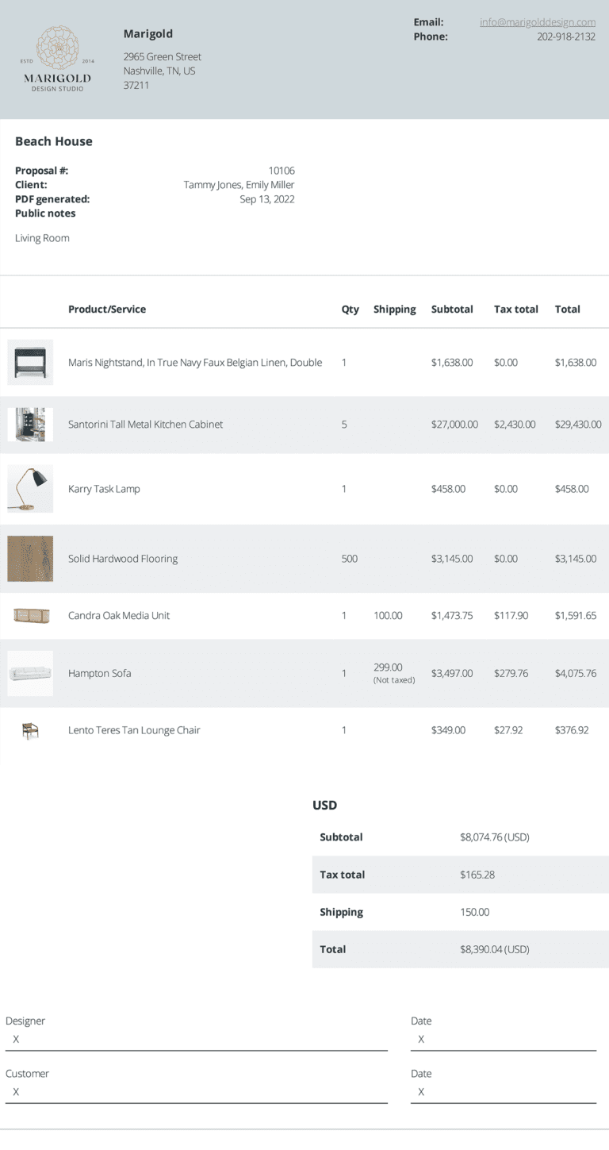
Task: Select the Hampton Sofa product name text
Action: [100, 673]
